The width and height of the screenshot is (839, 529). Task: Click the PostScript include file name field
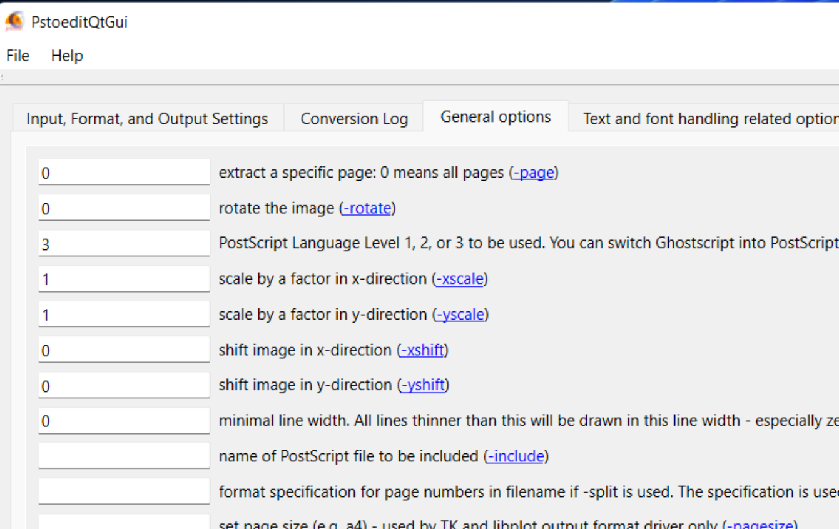pyautogui.click(x=122, y=456)
